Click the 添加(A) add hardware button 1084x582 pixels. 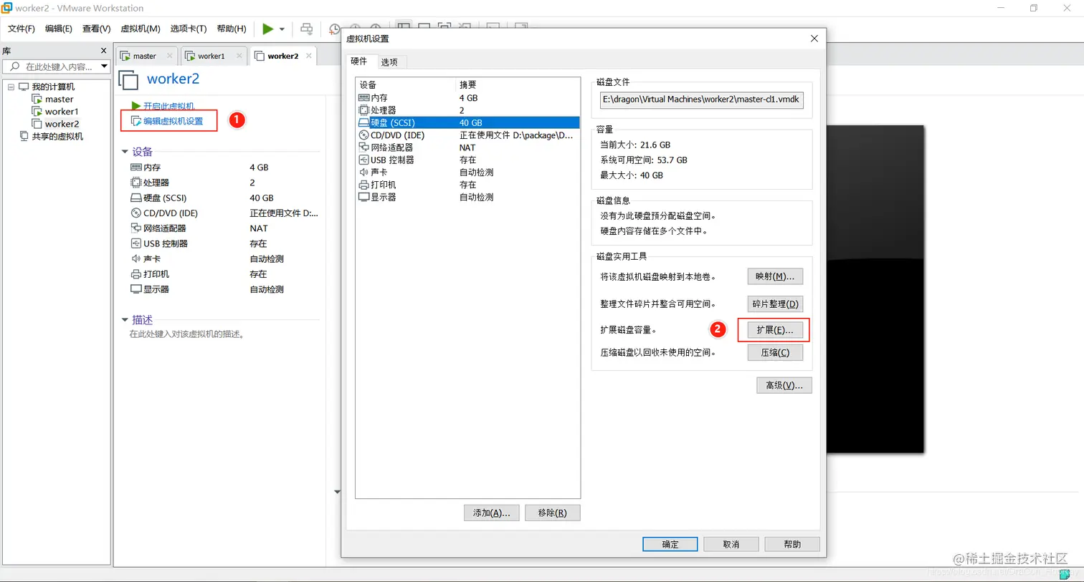coord(491,513)
